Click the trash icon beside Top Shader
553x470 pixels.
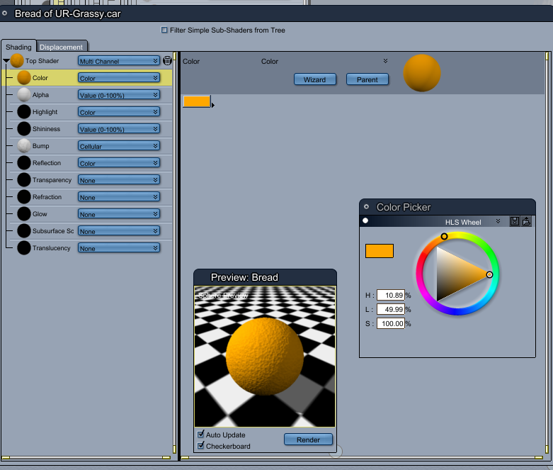[x=167, y=61]
